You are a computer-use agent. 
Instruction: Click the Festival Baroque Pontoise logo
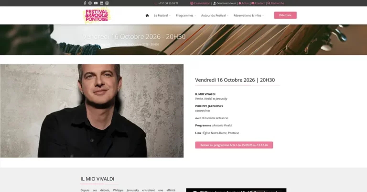[x=97, y=15]
